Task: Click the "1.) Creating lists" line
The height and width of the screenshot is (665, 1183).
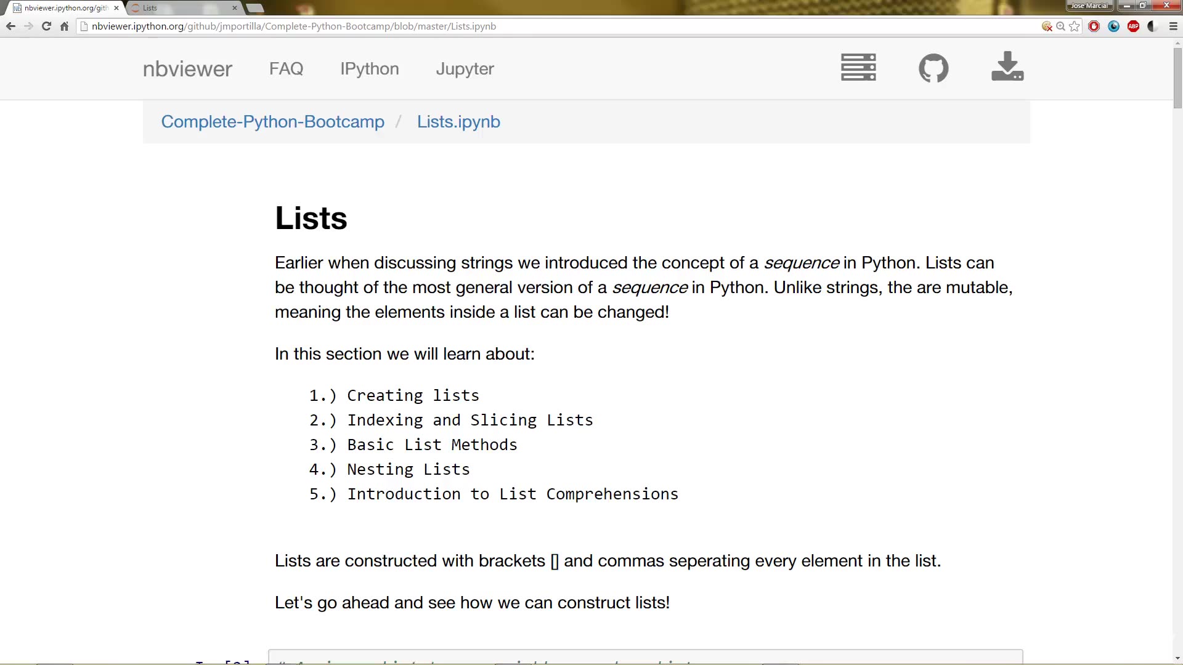Action: coord(394,395)
